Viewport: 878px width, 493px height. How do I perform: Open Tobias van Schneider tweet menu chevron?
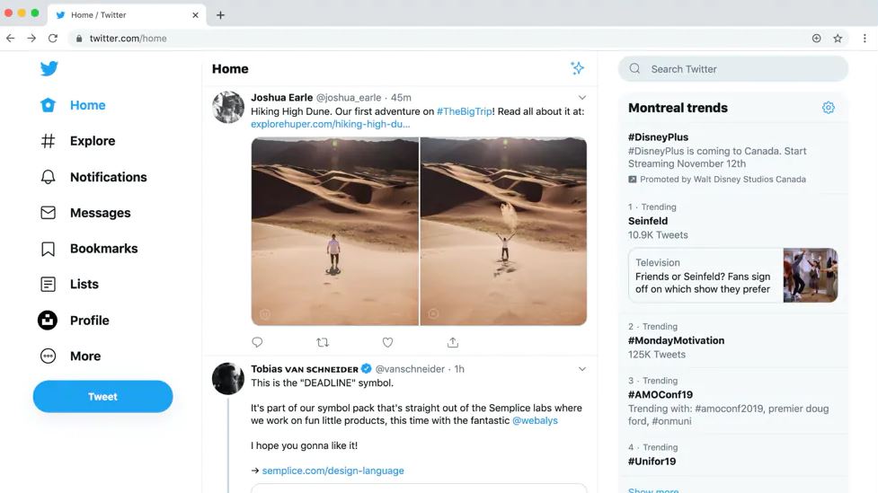pos(581,369)
